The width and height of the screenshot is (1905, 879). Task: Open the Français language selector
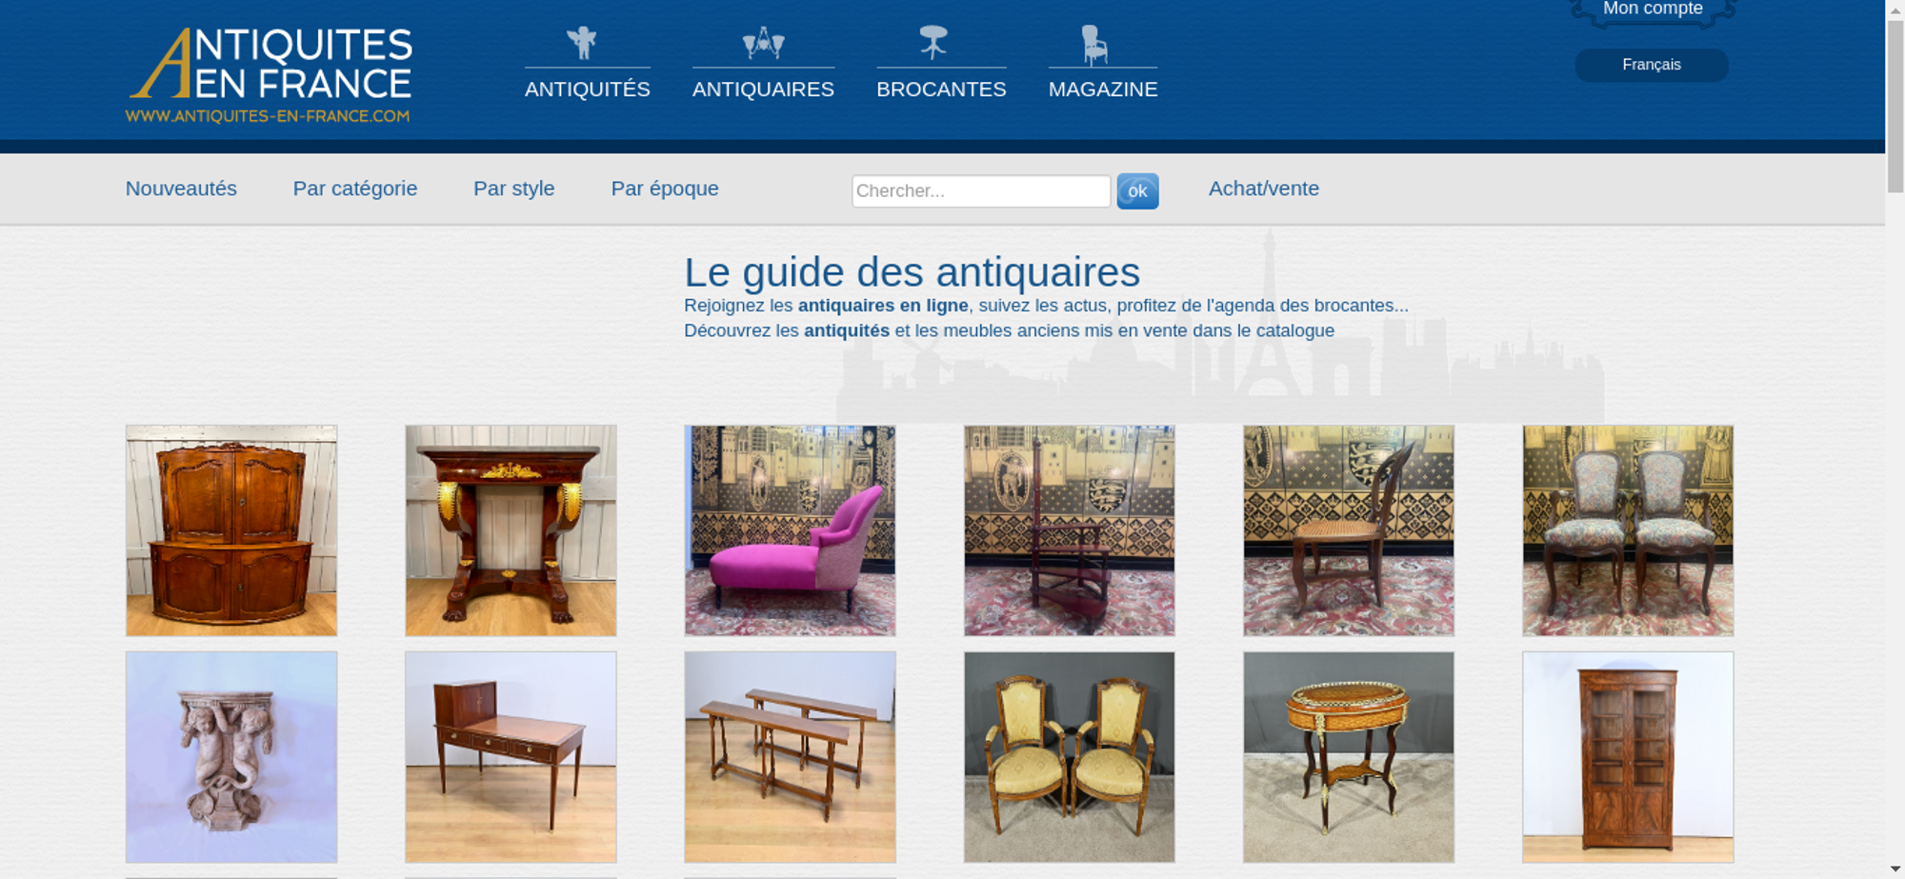(1652, 65)
